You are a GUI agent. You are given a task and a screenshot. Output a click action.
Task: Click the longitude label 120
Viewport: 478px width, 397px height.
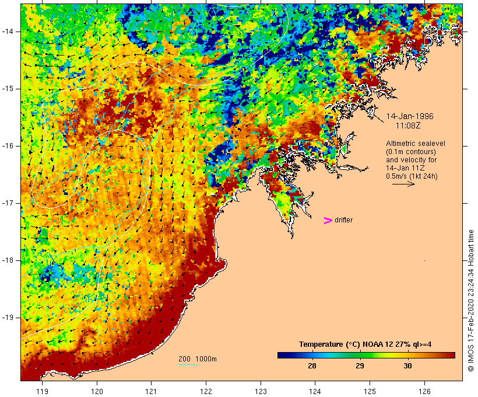pos(97,391)
